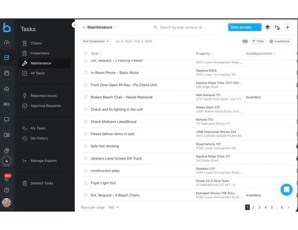Expand the Not Completed status dropdown
The image size is (298, 230).
pyautogui.click(x=96, y=41)
